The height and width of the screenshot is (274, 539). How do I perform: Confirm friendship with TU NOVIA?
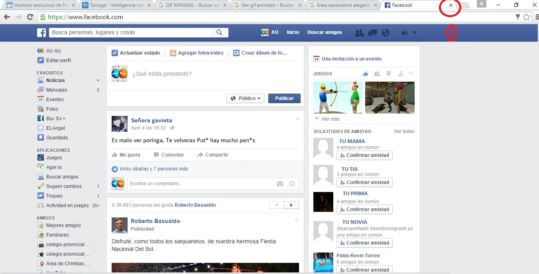tap(364, 243)
